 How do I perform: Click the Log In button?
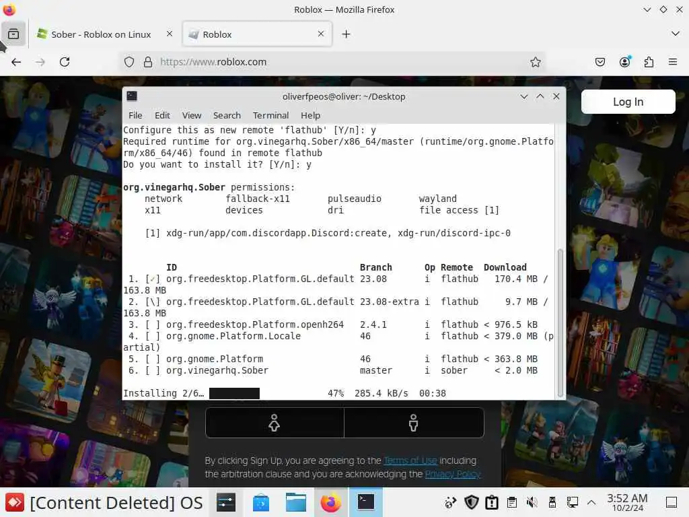pos(628,102)
